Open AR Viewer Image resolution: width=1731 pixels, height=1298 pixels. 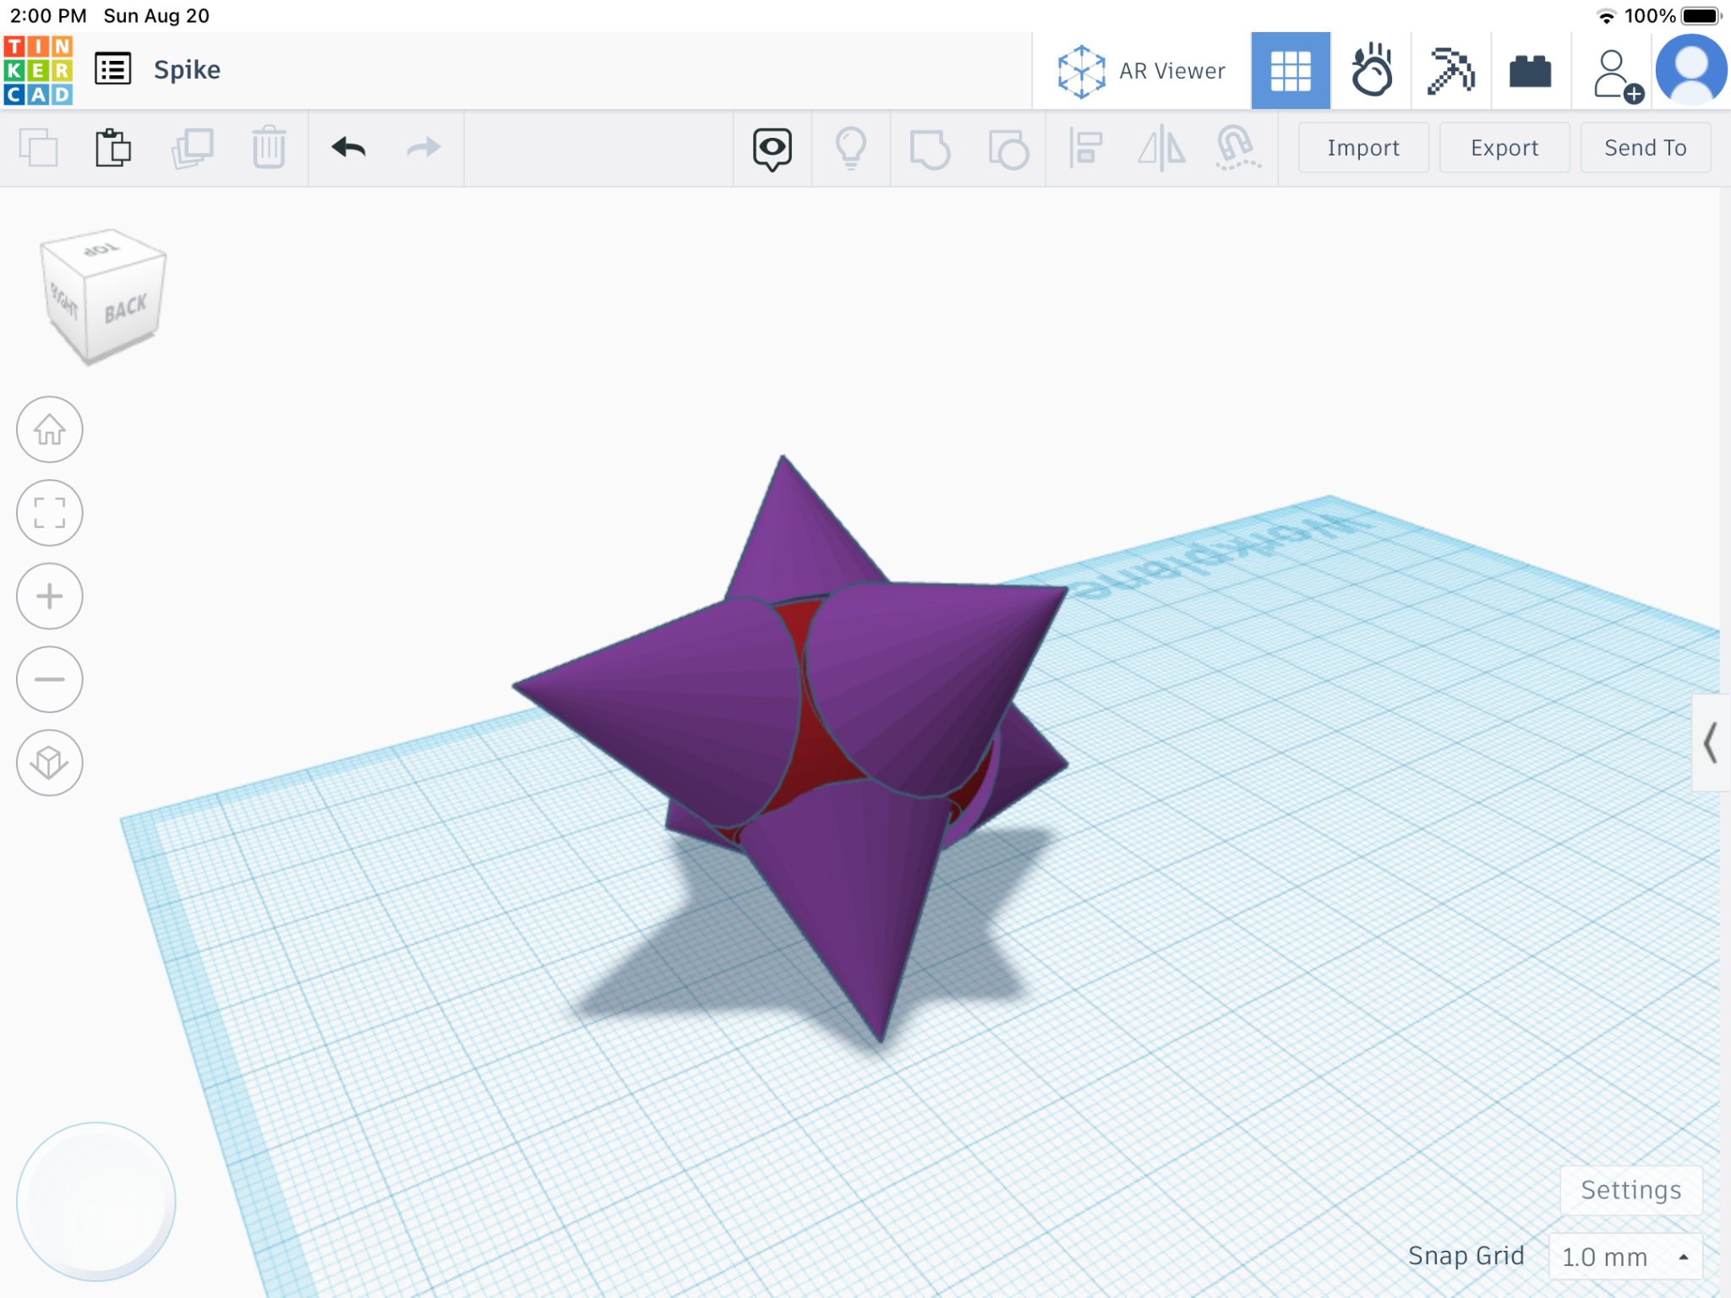[x=1141, y=71]
